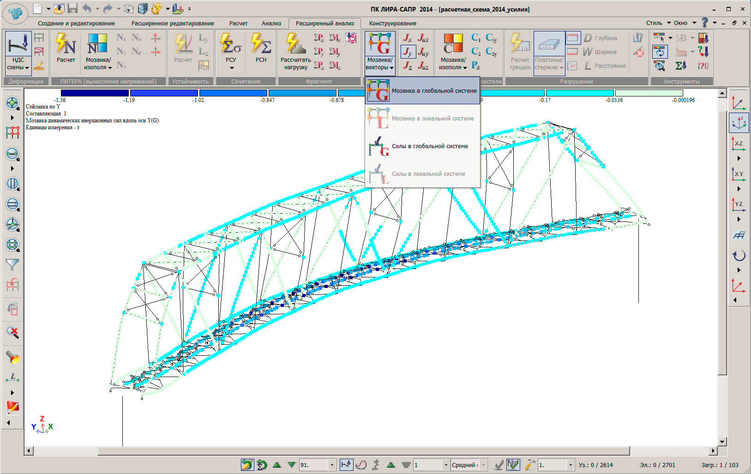
Task: Click the НДС схемы deformed scheme icon
Action: (x=18, y=44)
